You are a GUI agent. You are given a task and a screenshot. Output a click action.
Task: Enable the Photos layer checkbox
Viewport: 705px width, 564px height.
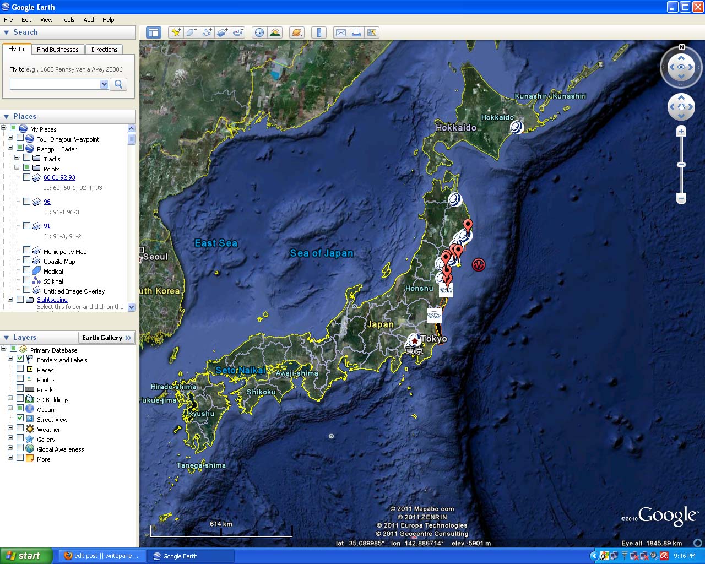20,378
